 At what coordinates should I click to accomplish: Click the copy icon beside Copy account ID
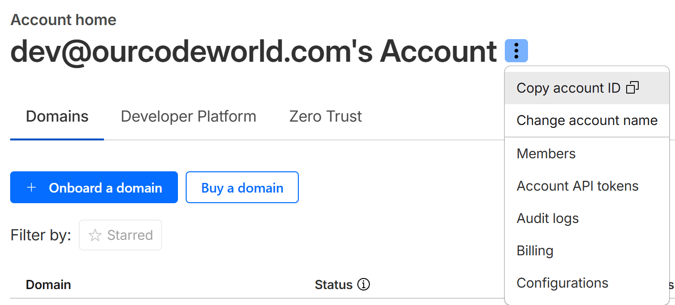click(x=632, y=88)
